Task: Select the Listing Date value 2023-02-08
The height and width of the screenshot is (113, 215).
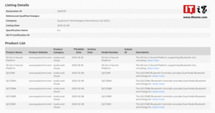Action: (x=63, y=26)
